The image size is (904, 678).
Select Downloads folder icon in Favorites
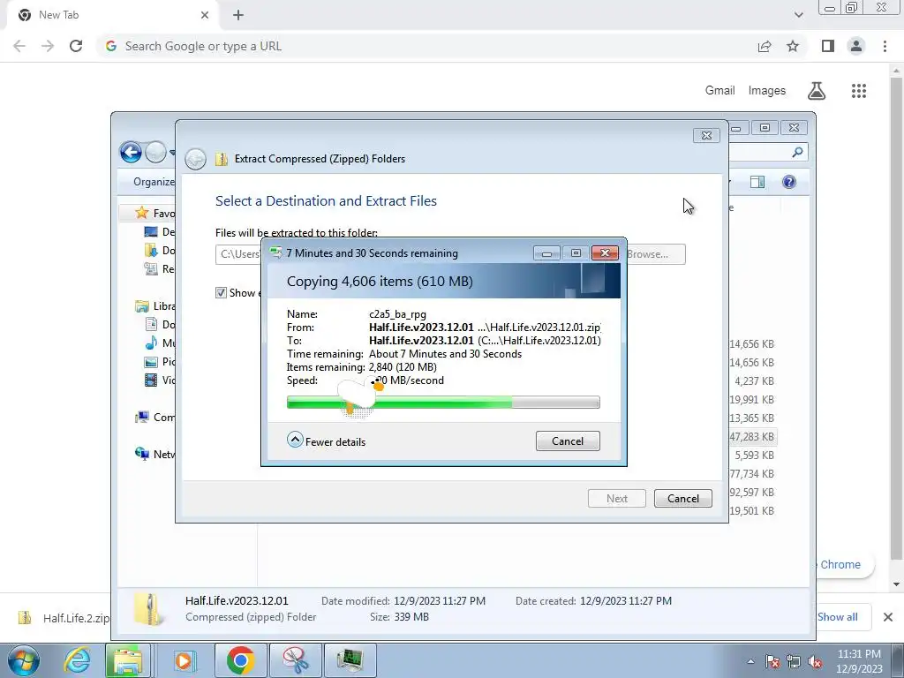pos(151,250)
